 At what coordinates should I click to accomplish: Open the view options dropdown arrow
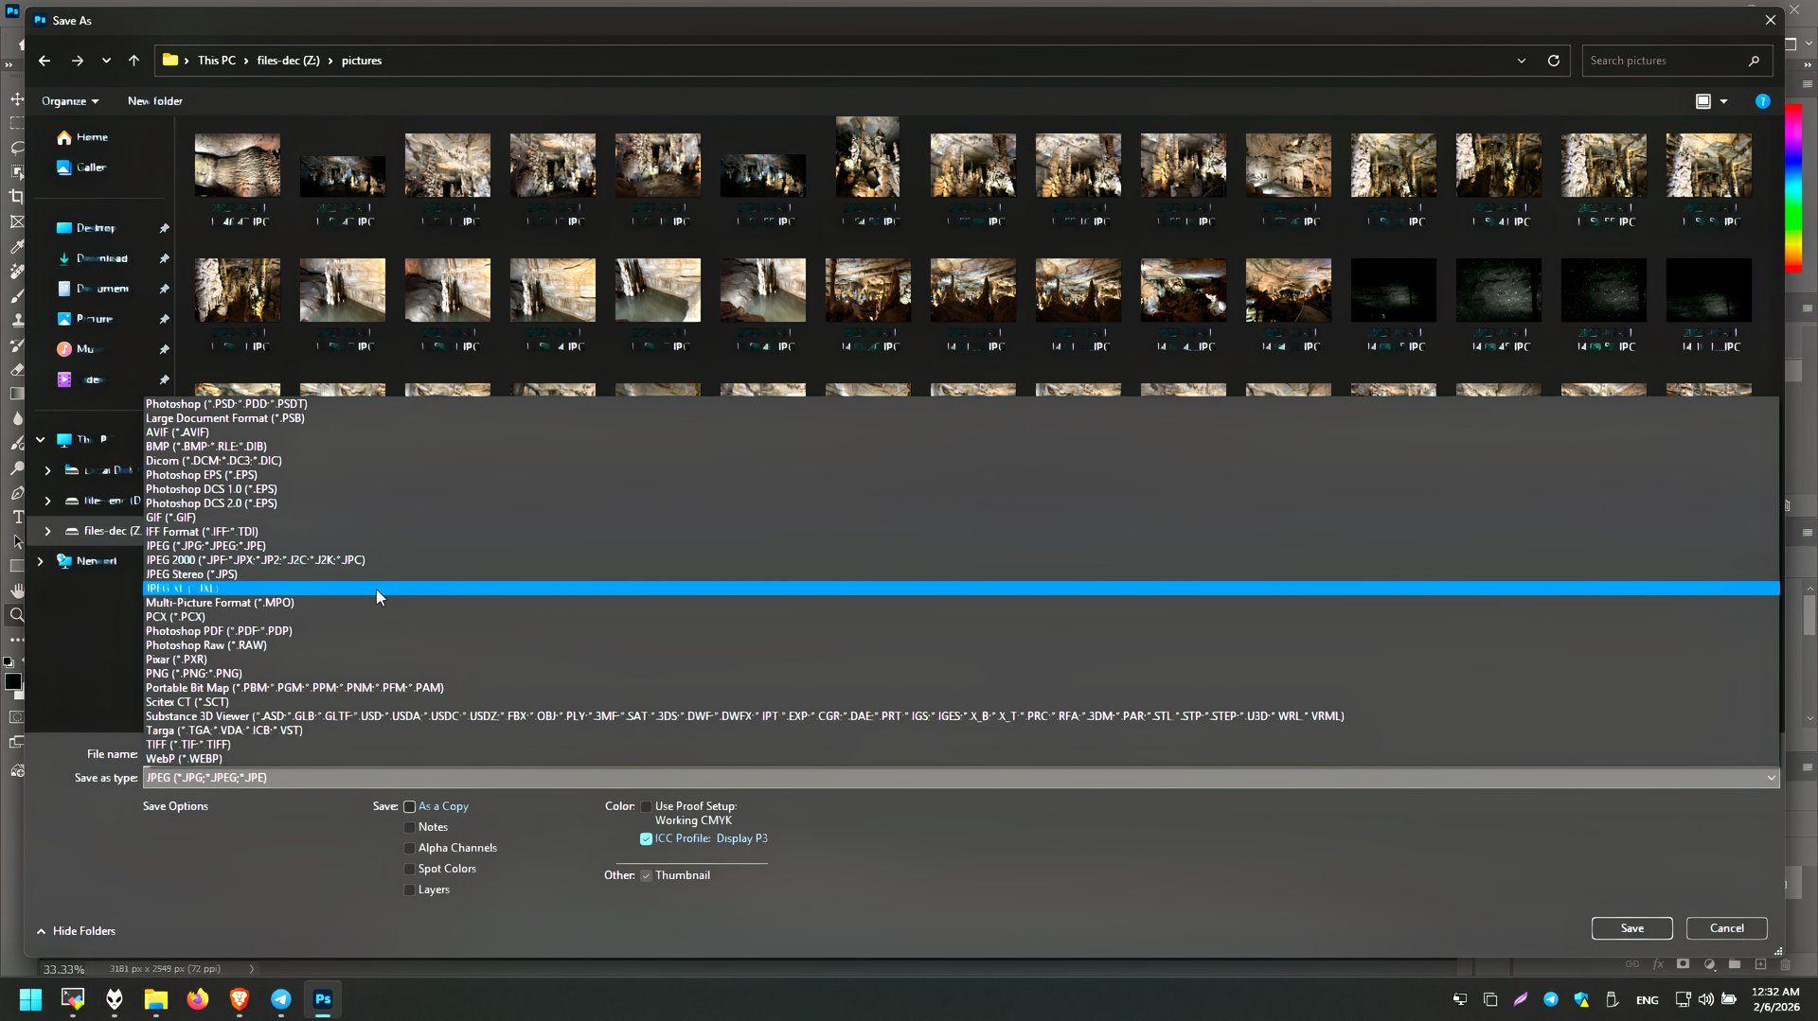point(1723,101)
